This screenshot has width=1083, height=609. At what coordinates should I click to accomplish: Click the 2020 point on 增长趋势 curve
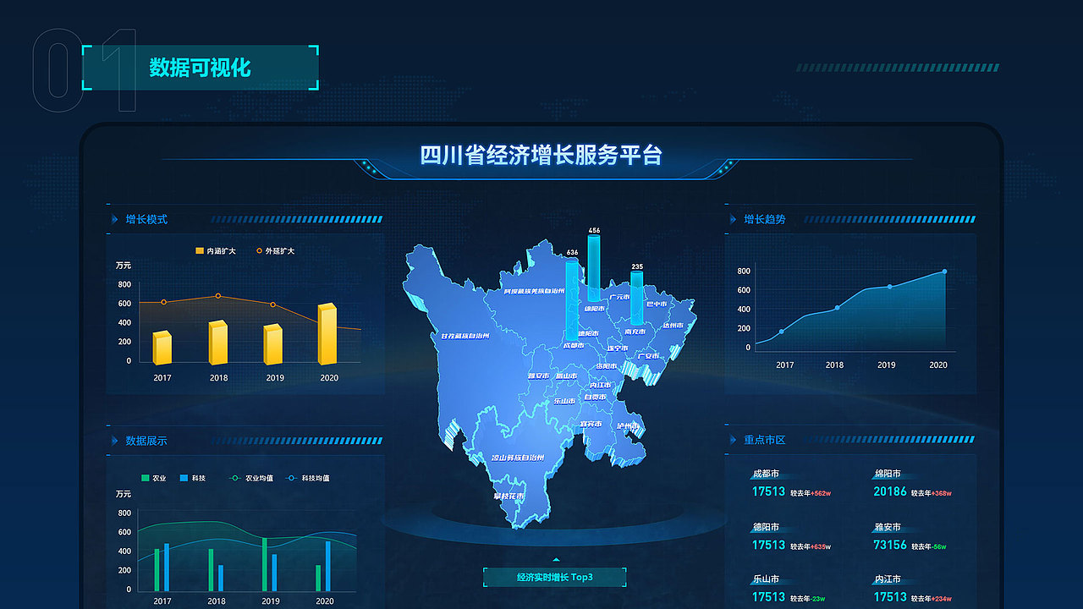944,272
